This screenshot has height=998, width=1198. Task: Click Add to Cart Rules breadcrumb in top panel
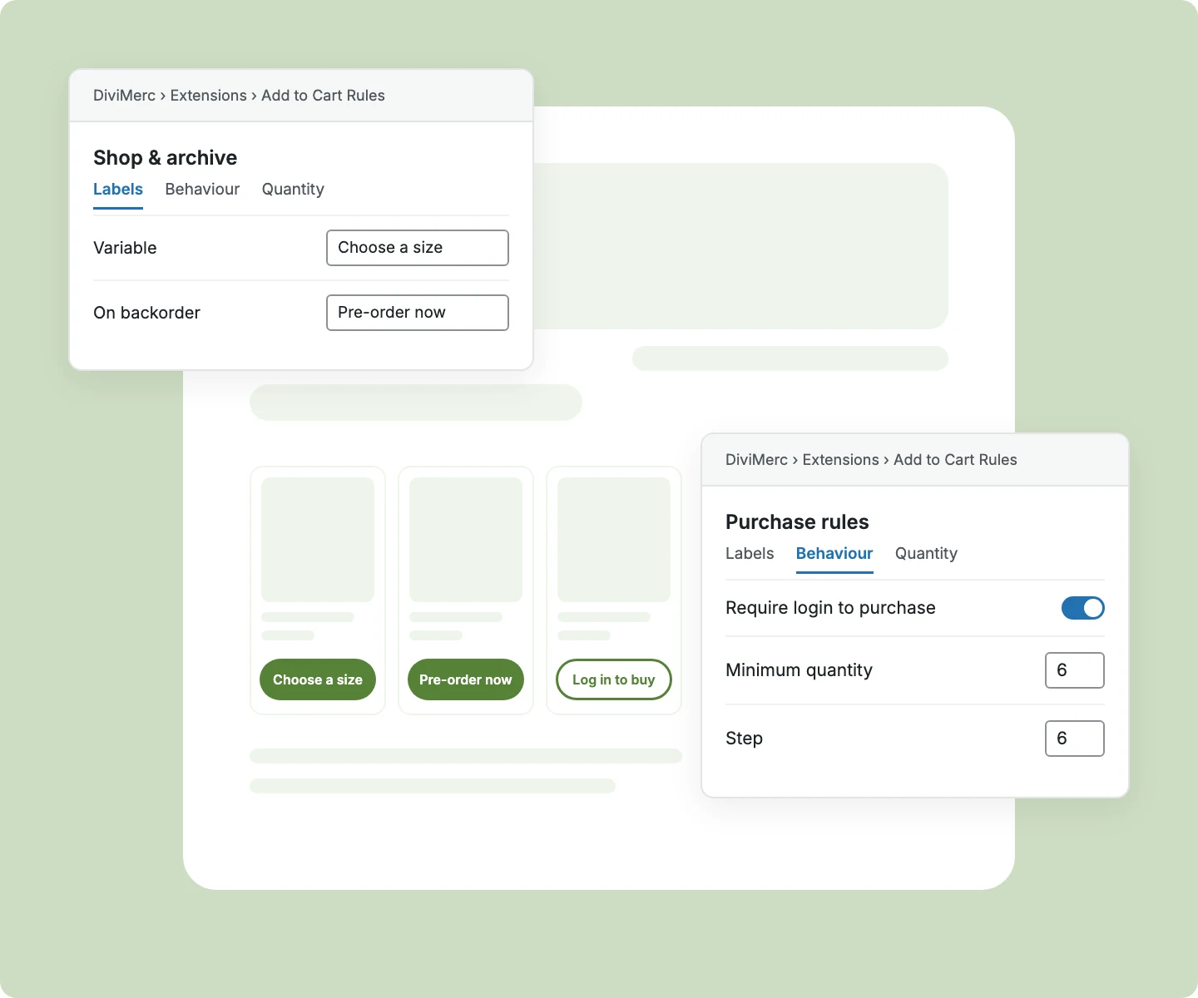tap(323, 96)
